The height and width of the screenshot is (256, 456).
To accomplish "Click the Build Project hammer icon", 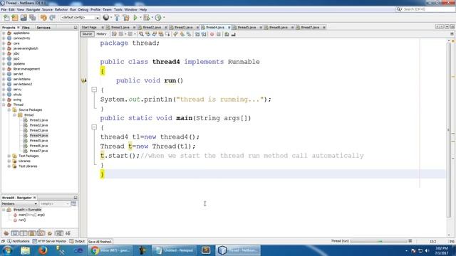I will [x=117, y=18].
